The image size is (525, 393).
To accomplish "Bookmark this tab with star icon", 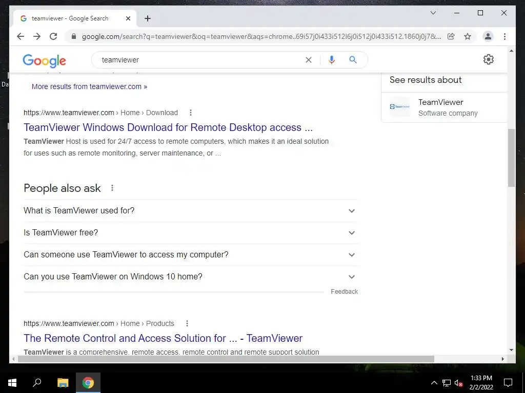I will [468, 36].
